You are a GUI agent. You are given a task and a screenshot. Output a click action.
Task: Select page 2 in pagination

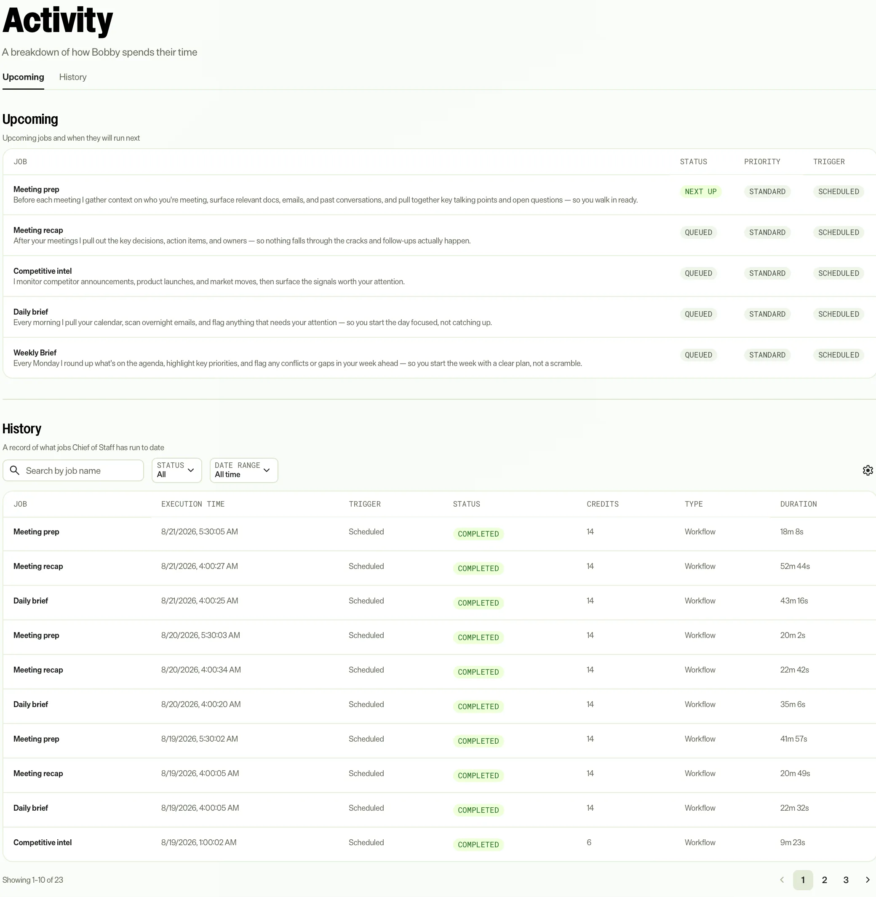click(x=825, y=879)
